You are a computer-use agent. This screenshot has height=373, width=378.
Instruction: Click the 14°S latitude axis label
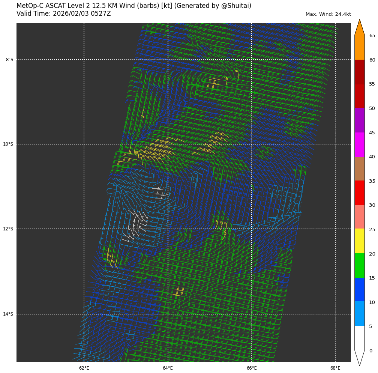[x=8, y=314]
